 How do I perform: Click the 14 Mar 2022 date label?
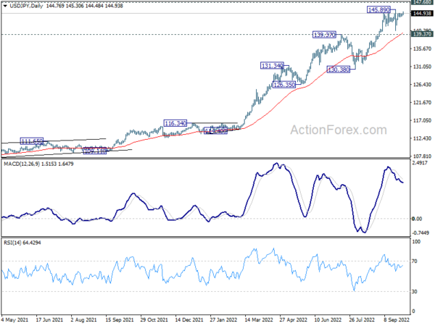259,320
